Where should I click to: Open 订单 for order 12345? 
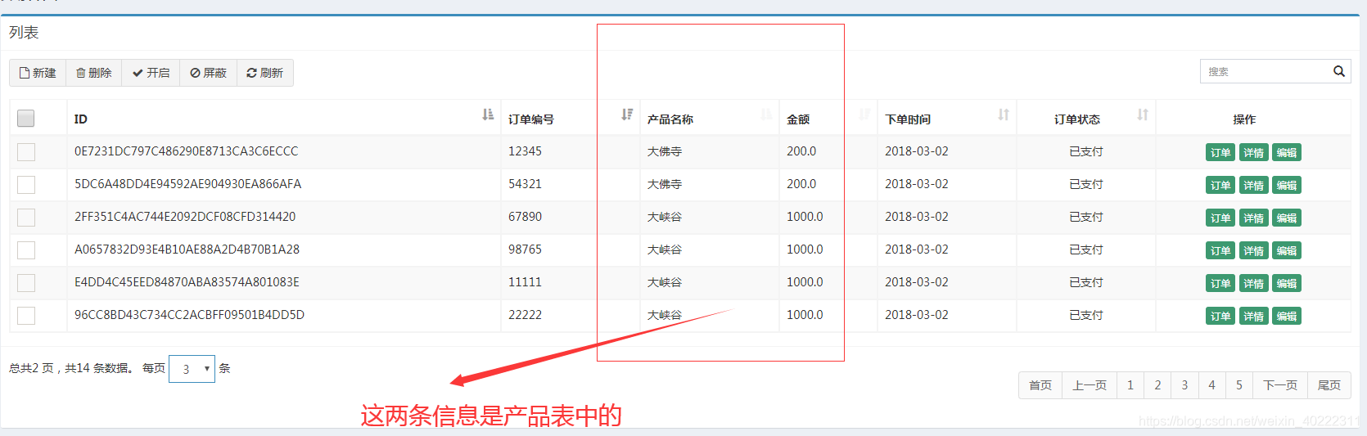coord(1220,152)
